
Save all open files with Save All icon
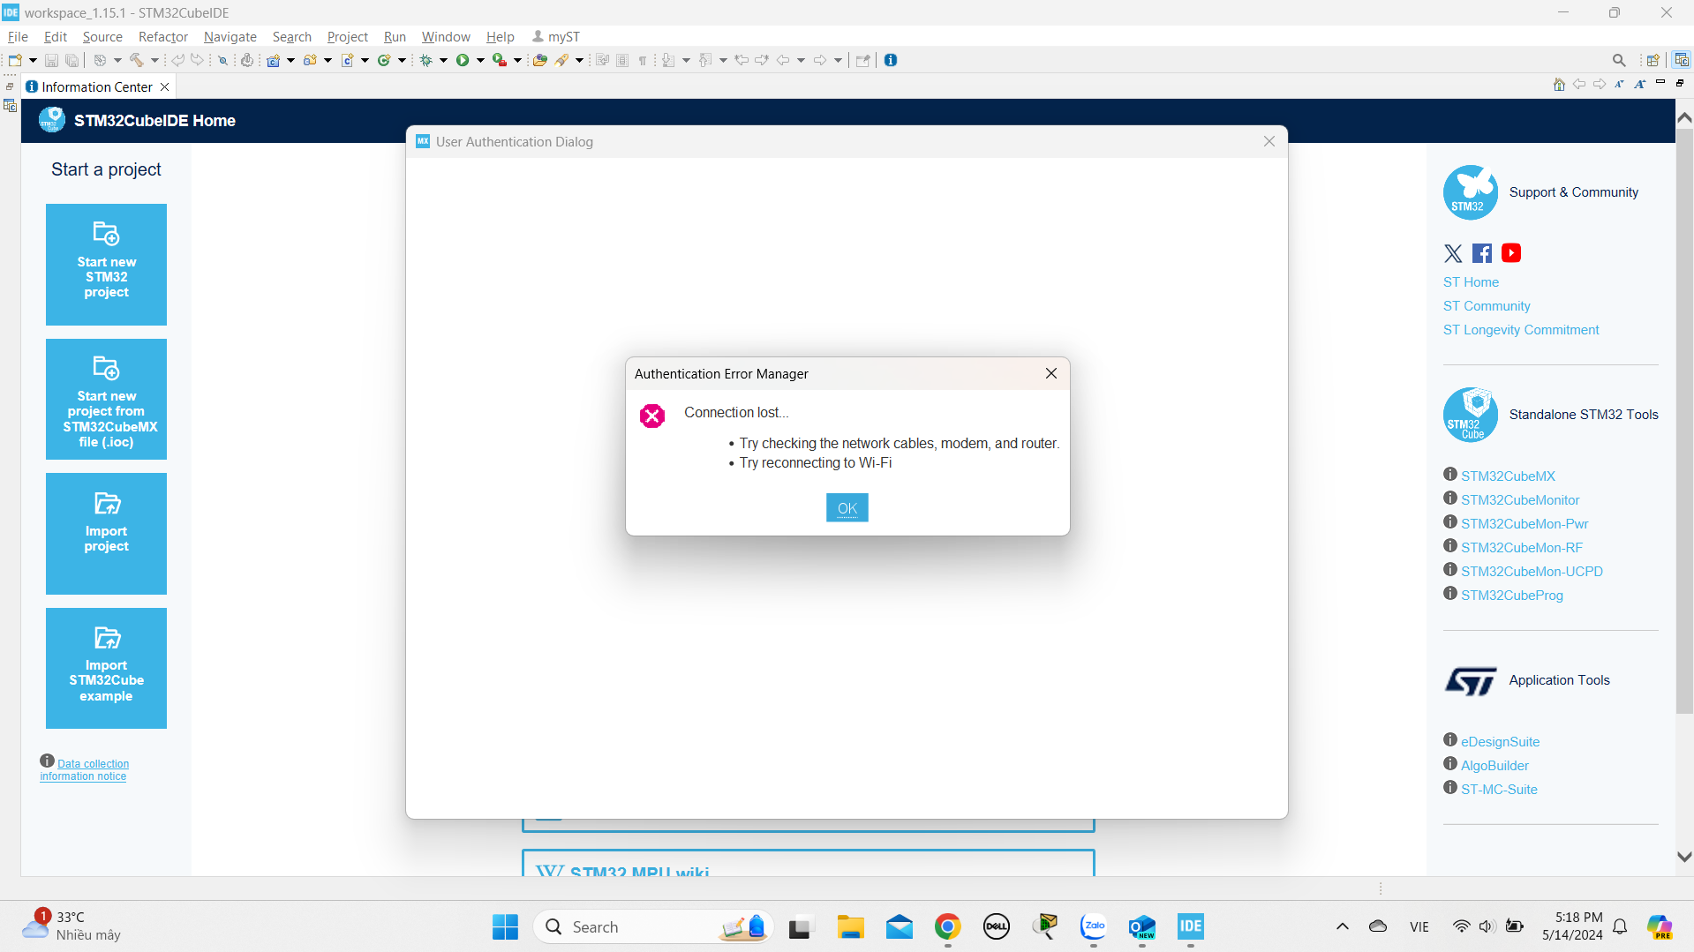pos(72,59)
